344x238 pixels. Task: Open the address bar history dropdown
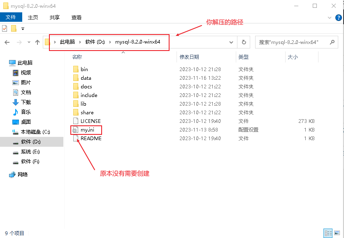tap(232, 42)
